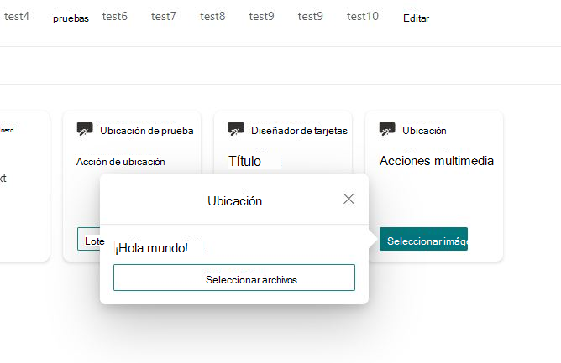Click the ¡Hola mundo! text
The height and width of the screenshot is (363, 561).
click(x=151, y=248)
